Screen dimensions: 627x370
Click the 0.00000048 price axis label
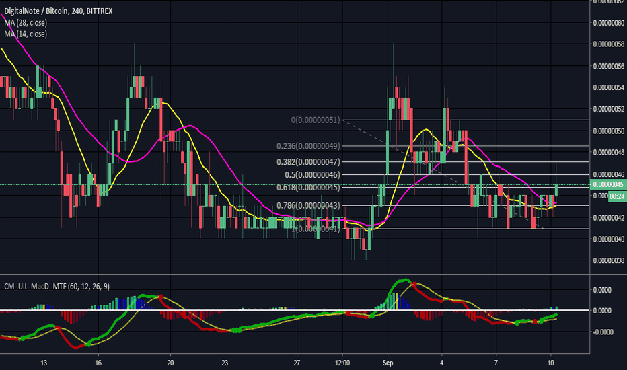pos(609,153)
